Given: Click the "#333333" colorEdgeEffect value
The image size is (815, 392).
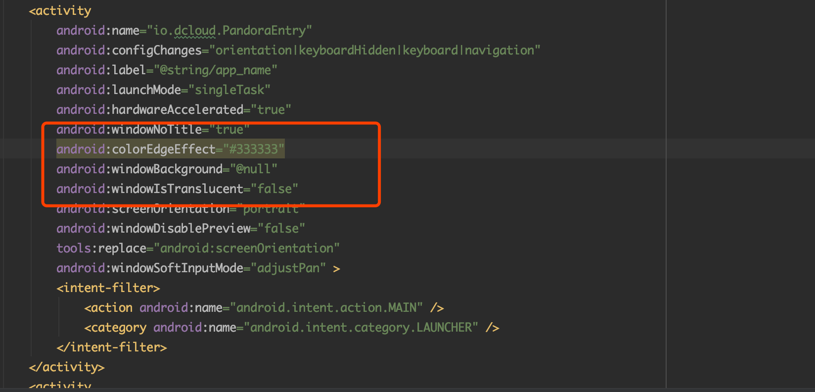Looking at the screenshot, I should point(254,149).
